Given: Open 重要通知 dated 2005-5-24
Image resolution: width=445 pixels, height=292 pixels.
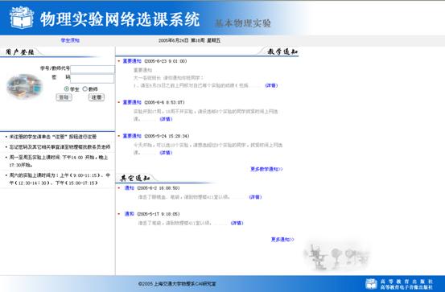Looking at the screenshot, I should [x=132, y=136].
